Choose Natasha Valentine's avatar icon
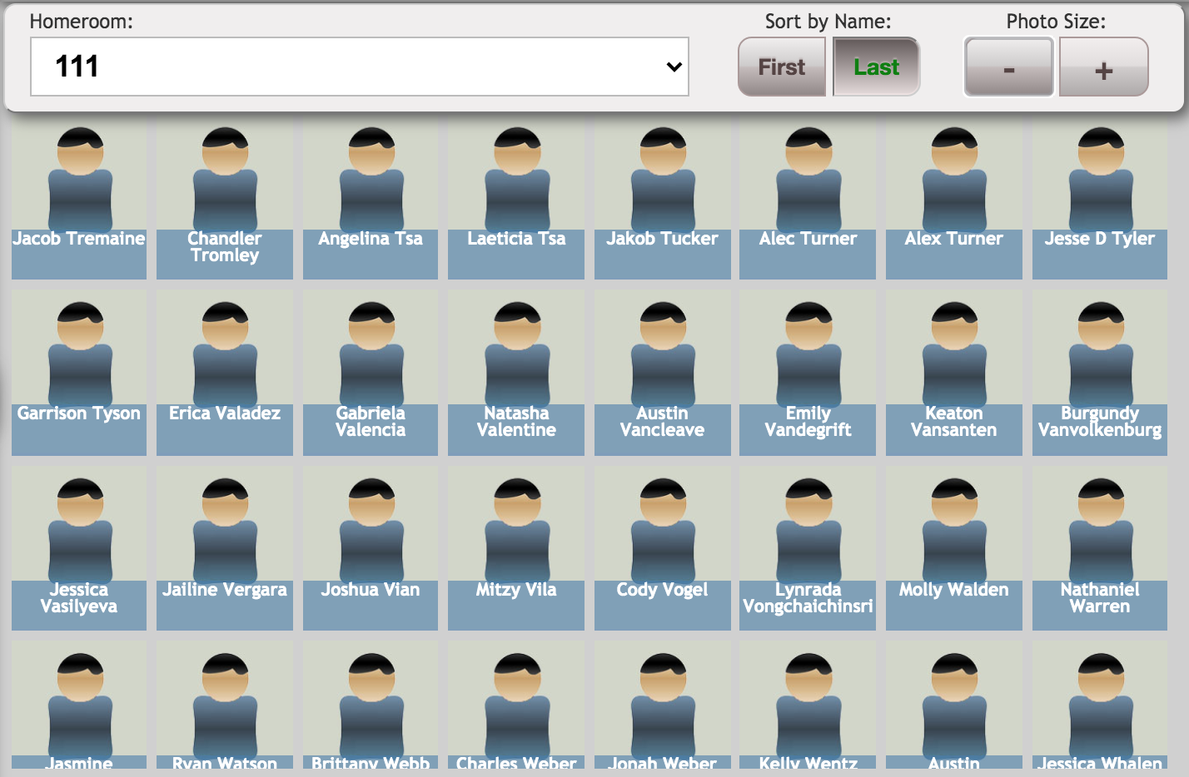 (x=517, y=354)
